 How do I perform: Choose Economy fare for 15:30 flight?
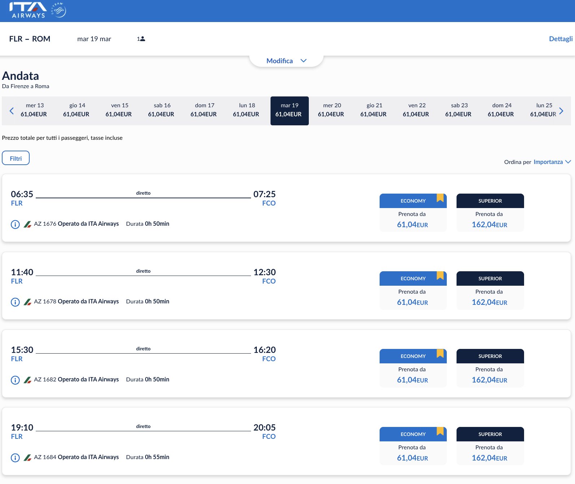coord(413,368)
